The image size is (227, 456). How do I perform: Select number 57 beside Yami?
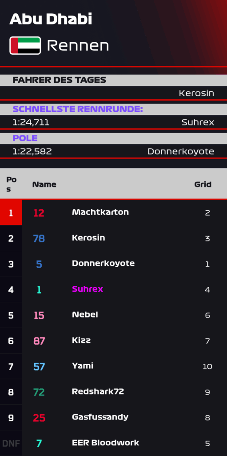pos(39,366)
